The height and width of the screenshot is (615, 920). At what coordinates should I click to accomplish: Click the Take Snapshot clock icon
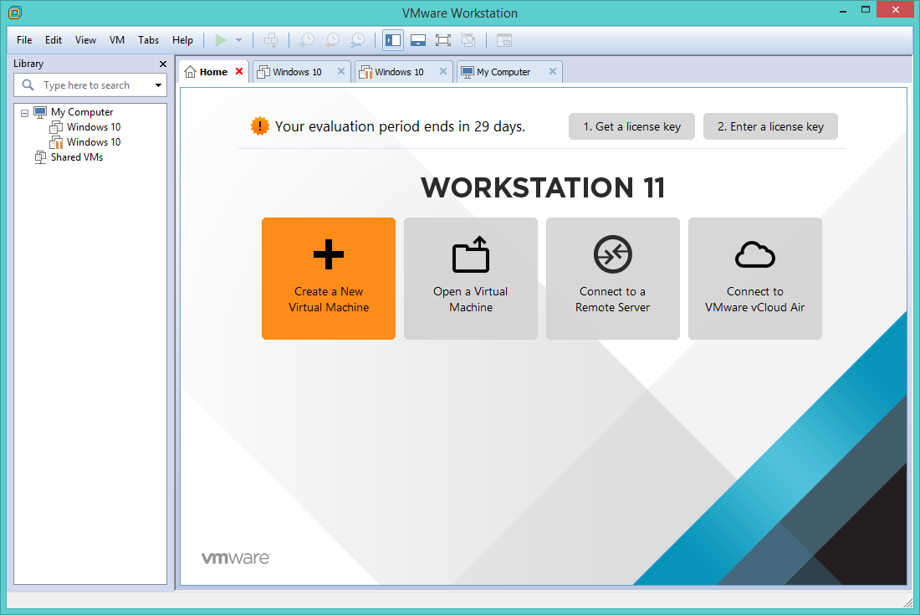click(x=307, y=40)
